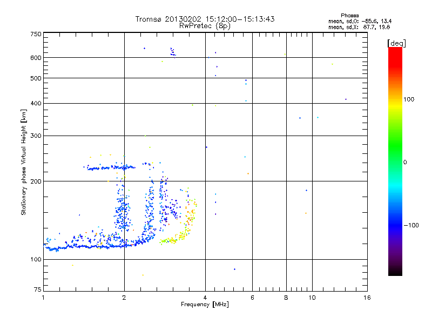Click the "10" frequency axis tick label
The image size is (432, 324).
click(x=312, y=298)
